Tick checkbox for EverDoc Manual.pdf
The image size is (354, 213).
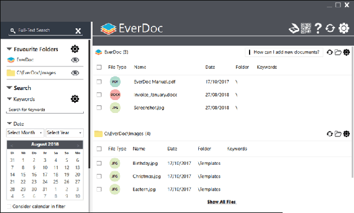click(99, 82)
